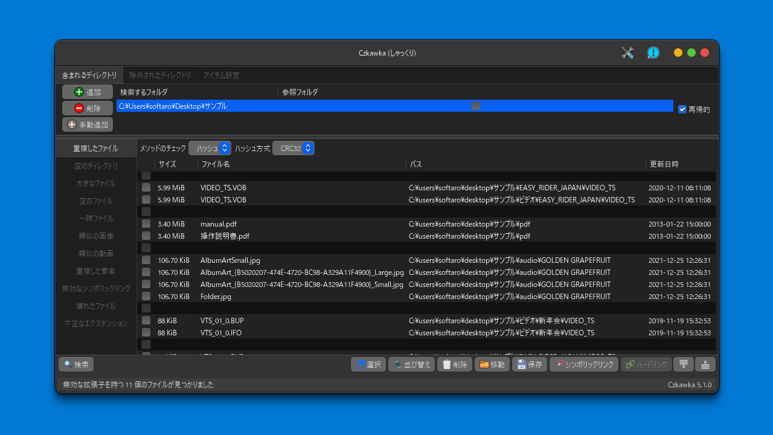Check the 操作説明書.pdf row checkbox

tap(146, 236)
